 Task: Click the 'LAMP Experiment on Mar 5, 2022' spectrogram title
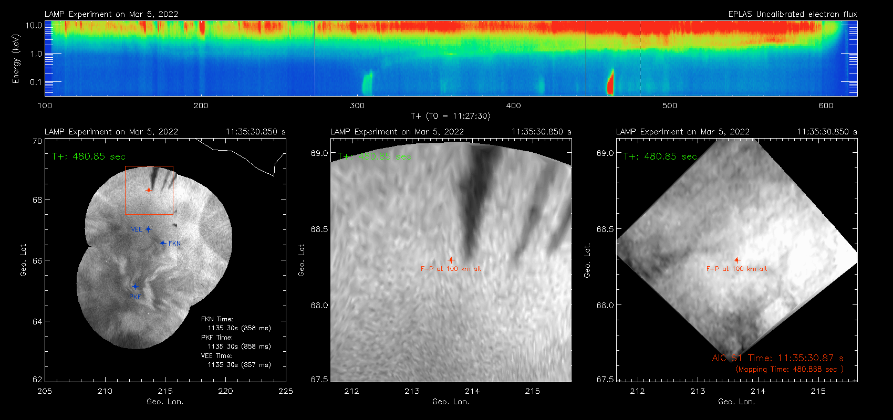pyautogui.click(x=111, y=14)
